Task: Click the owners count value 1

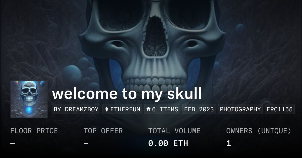Action: coord(229,143)
